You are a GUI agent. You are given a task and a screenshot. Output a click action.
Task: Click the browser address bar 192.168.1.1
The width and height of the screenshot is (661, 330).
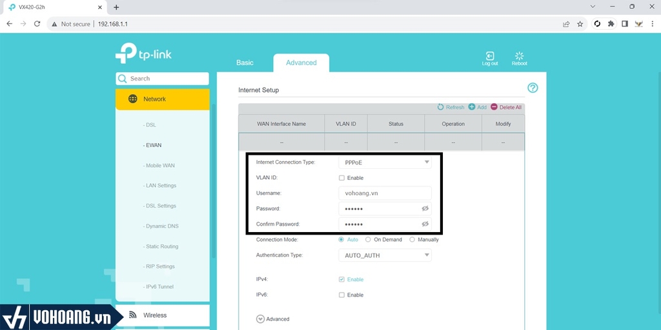113,24
